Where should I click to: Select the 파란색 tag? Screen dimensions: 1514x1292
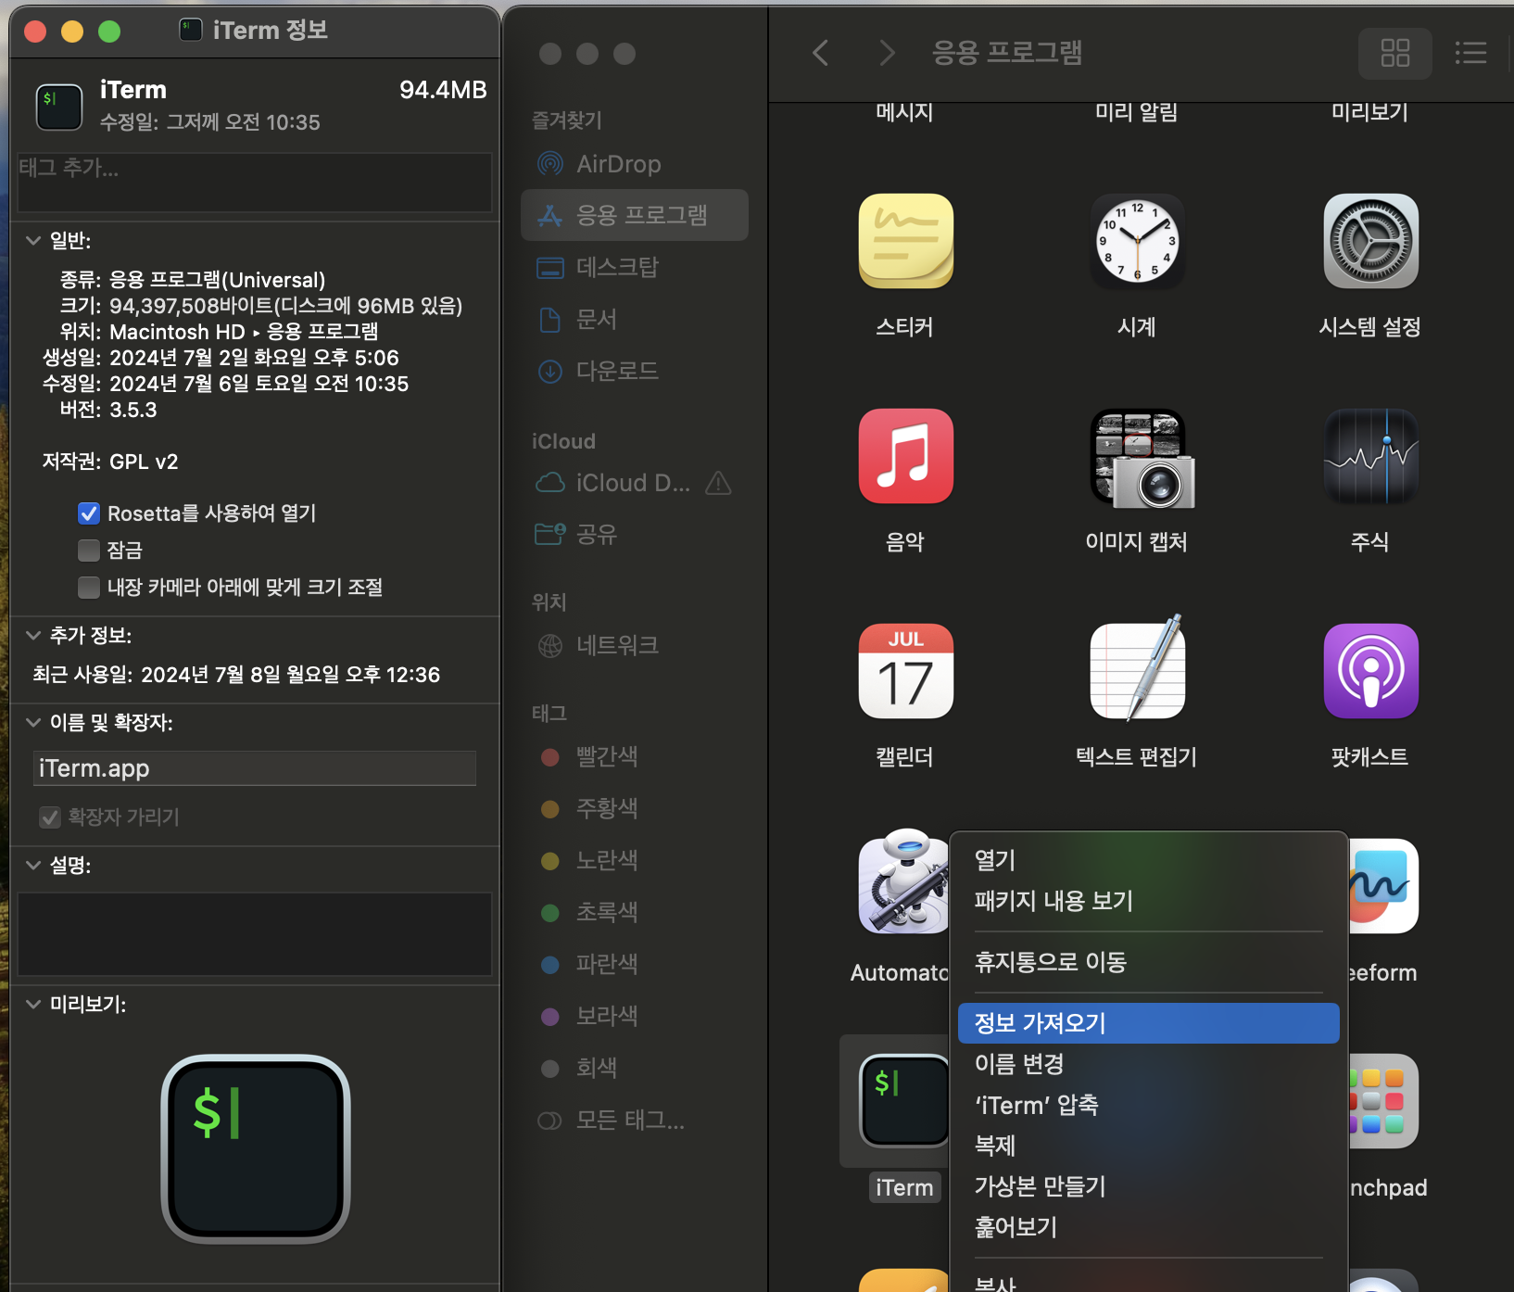click(636, 965)
